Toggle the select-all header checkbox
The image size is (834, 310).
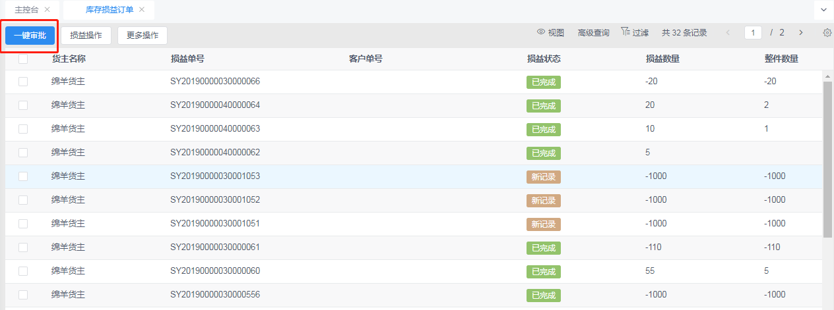pos(23,59)
